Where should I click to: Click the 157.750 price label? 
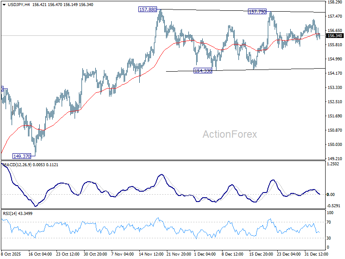click(x=257, y=12)
